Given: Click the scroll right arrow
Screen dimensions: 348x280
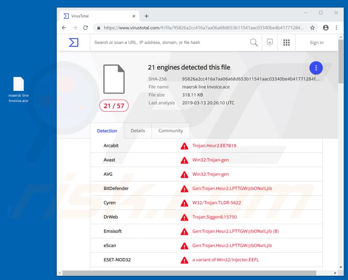Looking at the screenshot, I should tap(335, 273).
